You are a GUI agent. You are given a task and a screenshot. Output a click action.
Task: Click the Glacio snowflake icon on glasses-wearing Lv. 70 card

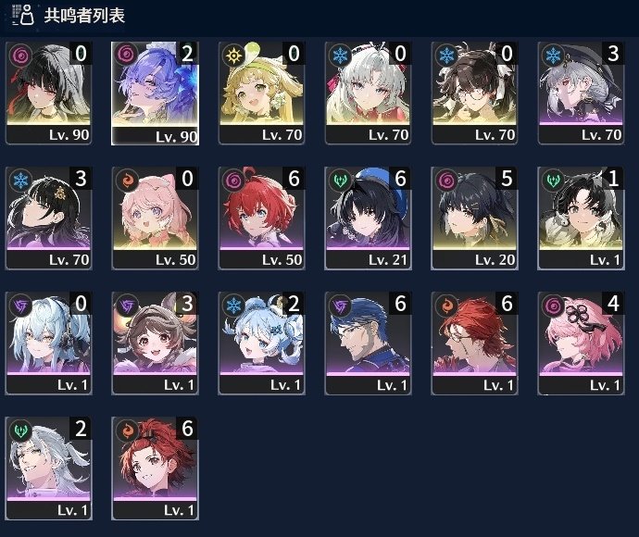(446, 55)
